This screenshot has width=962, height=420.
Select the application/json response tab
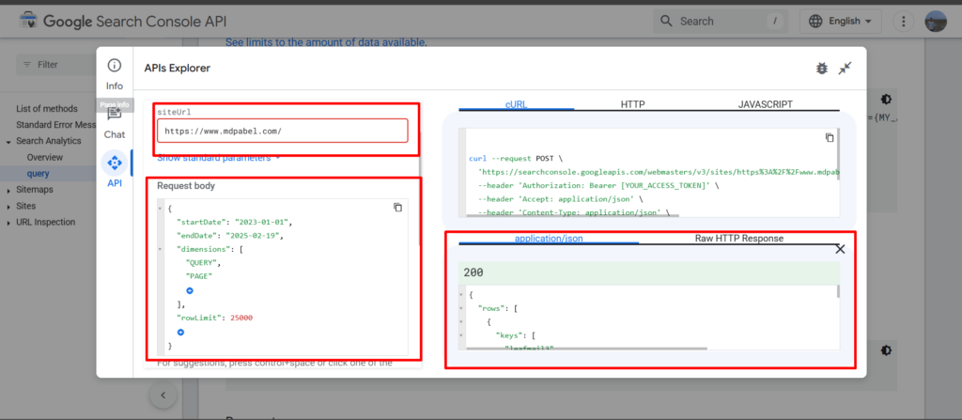pos(549,239)
